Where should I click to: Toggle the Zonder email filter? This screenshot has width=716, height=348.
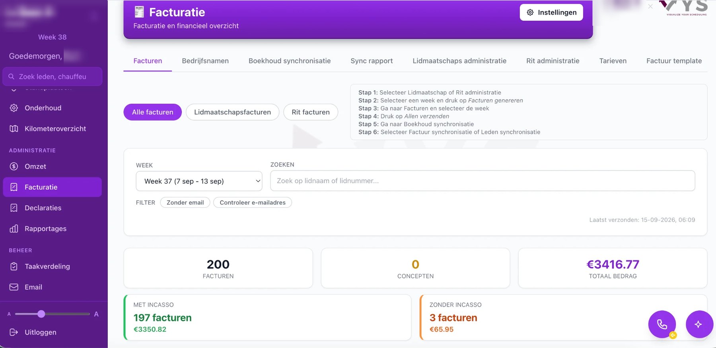point(185,203)
